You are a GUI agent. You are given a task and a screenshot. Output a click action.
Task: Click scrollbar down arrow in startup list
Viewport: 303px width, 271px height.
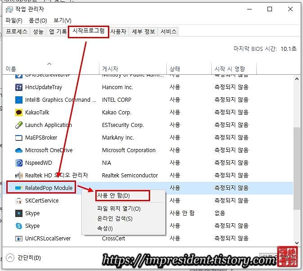coord(297,243)
